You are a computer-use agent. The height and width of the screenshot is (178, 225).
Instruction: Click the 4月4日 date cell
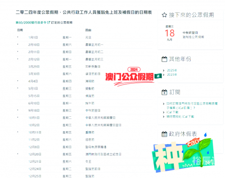click(33, 81)
